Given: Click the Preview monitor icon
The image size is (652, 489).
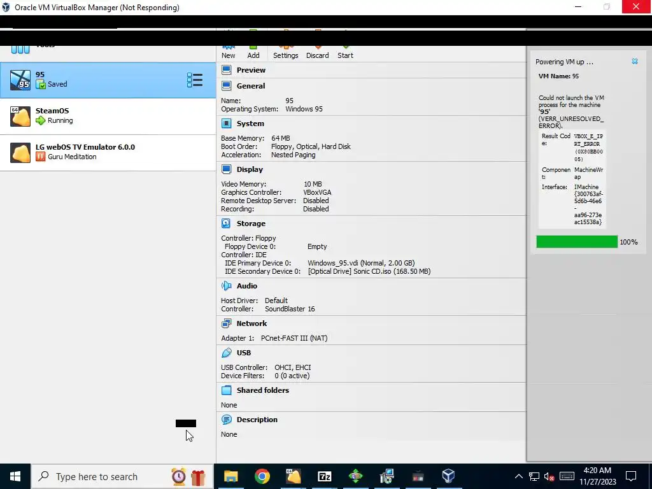Looking at the screenshot, I should point(226,70).
